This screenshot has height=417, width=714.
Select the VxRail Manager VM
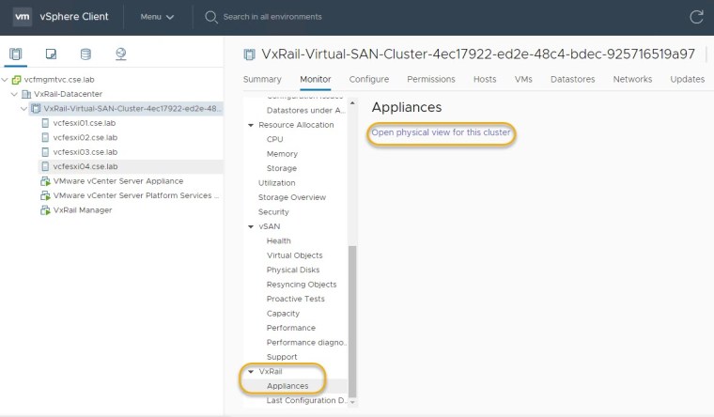tap(83, 210)
